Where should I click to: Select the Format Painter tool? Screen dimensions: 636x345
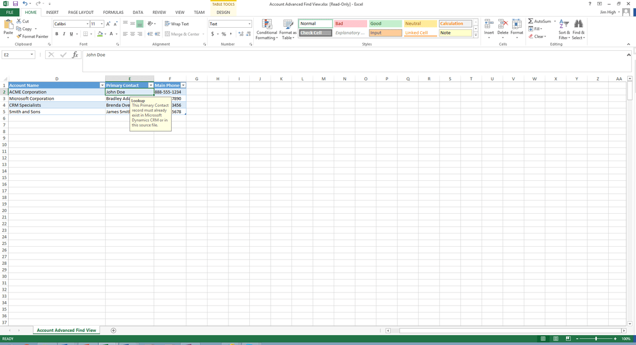(x=32, y=36)
